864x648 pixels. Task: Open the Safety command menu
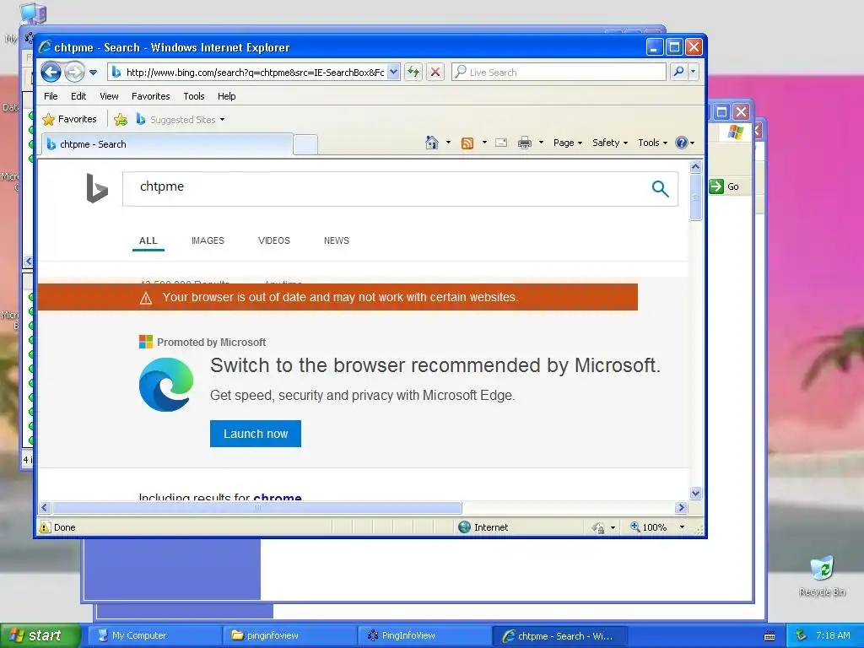(x=610, y=143)
